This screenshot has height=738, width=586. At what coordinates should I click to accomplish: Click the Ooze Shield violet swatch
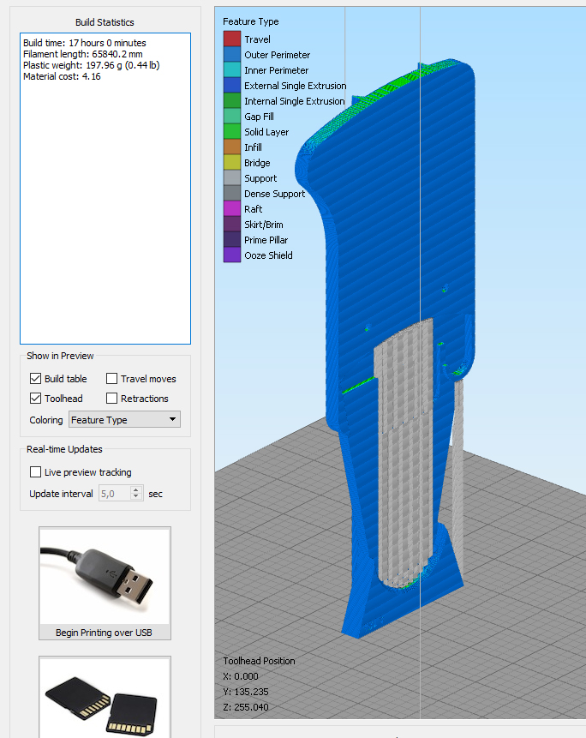tap(232, 255)
